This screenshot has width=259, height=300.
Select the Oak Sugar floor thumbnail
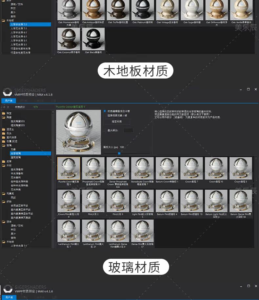point(191,9)
